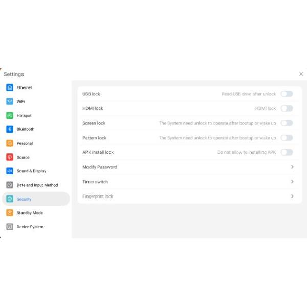The height and width of the screenshot is (307, 307).
Task: Click the Ethernet icon in sidebar
Action: [10, 87]
